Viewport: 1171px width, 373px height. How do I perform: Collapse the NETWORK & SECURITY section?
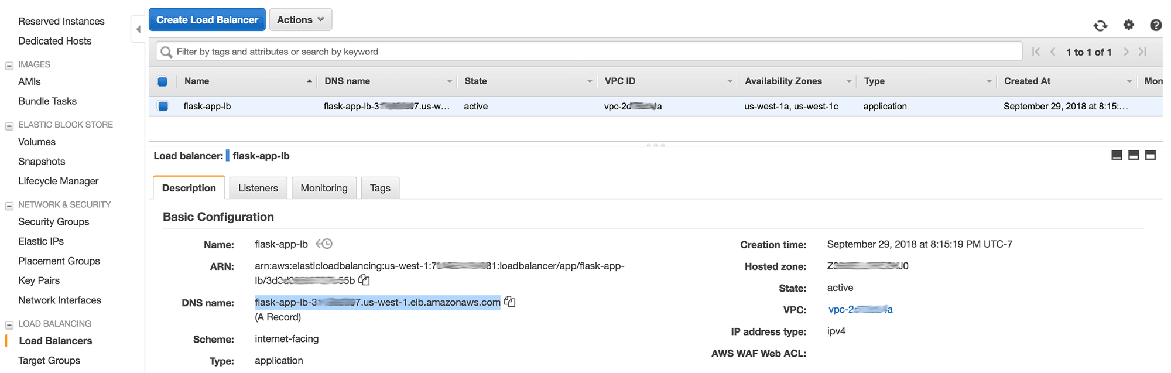pos(9,206)
